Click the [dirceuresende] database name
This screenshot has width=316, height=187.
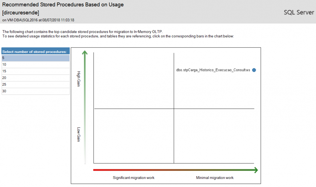click(x=21, y=13)
